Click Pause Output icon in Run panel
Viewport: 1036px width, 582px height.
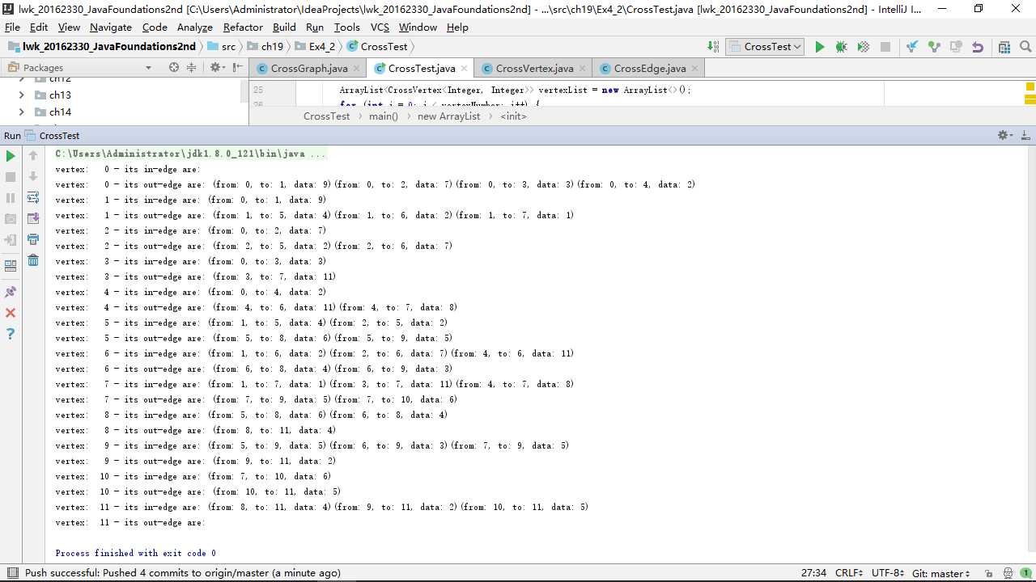click(11, 198)
